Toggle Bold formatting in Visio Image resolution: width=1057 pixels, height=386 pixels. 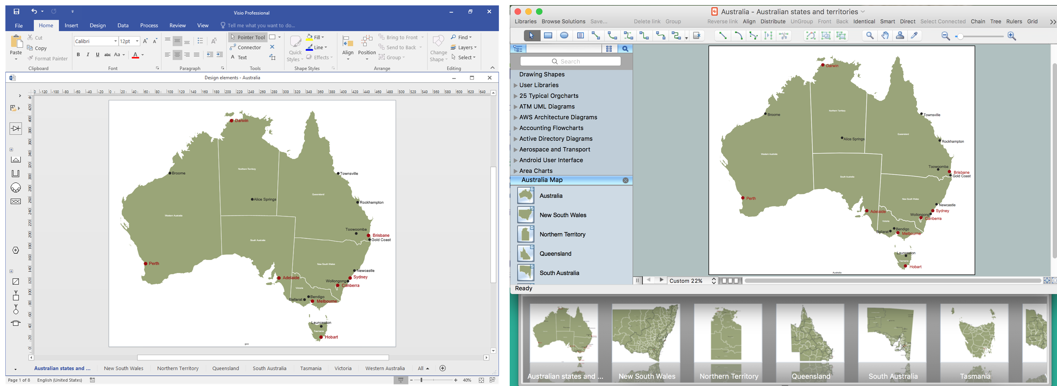(x=78, y=55)
